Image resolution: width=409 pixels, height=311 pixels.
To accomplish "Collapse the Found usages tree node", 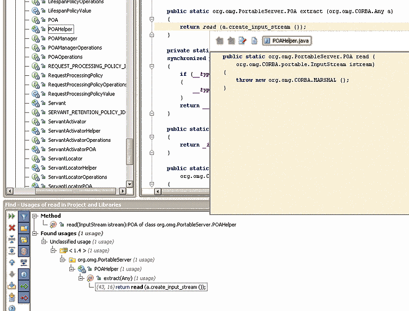I will pyautogui.click(x=35, y=233).
